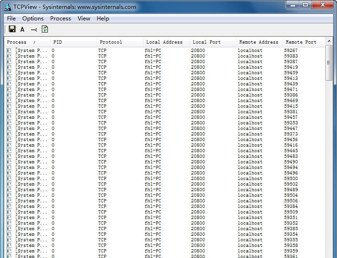Click 'localhost' in row with port 59267
Image resolution: width=337 pixels, height=258 pixels.
click(x=250, y=51)
